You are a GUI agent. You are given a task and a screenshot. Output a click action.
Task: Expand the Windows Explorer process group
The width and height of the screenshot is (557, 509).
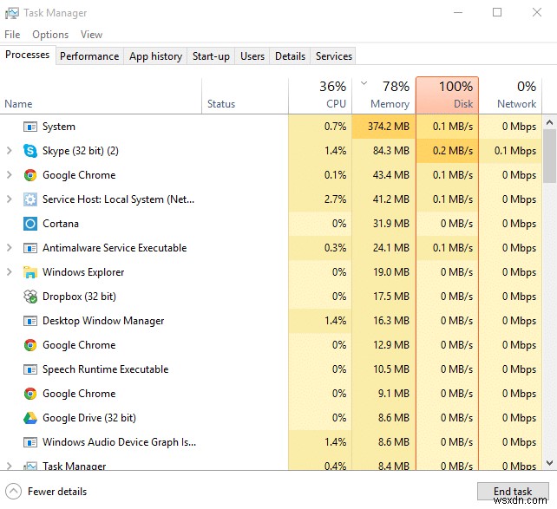point(10,272)
